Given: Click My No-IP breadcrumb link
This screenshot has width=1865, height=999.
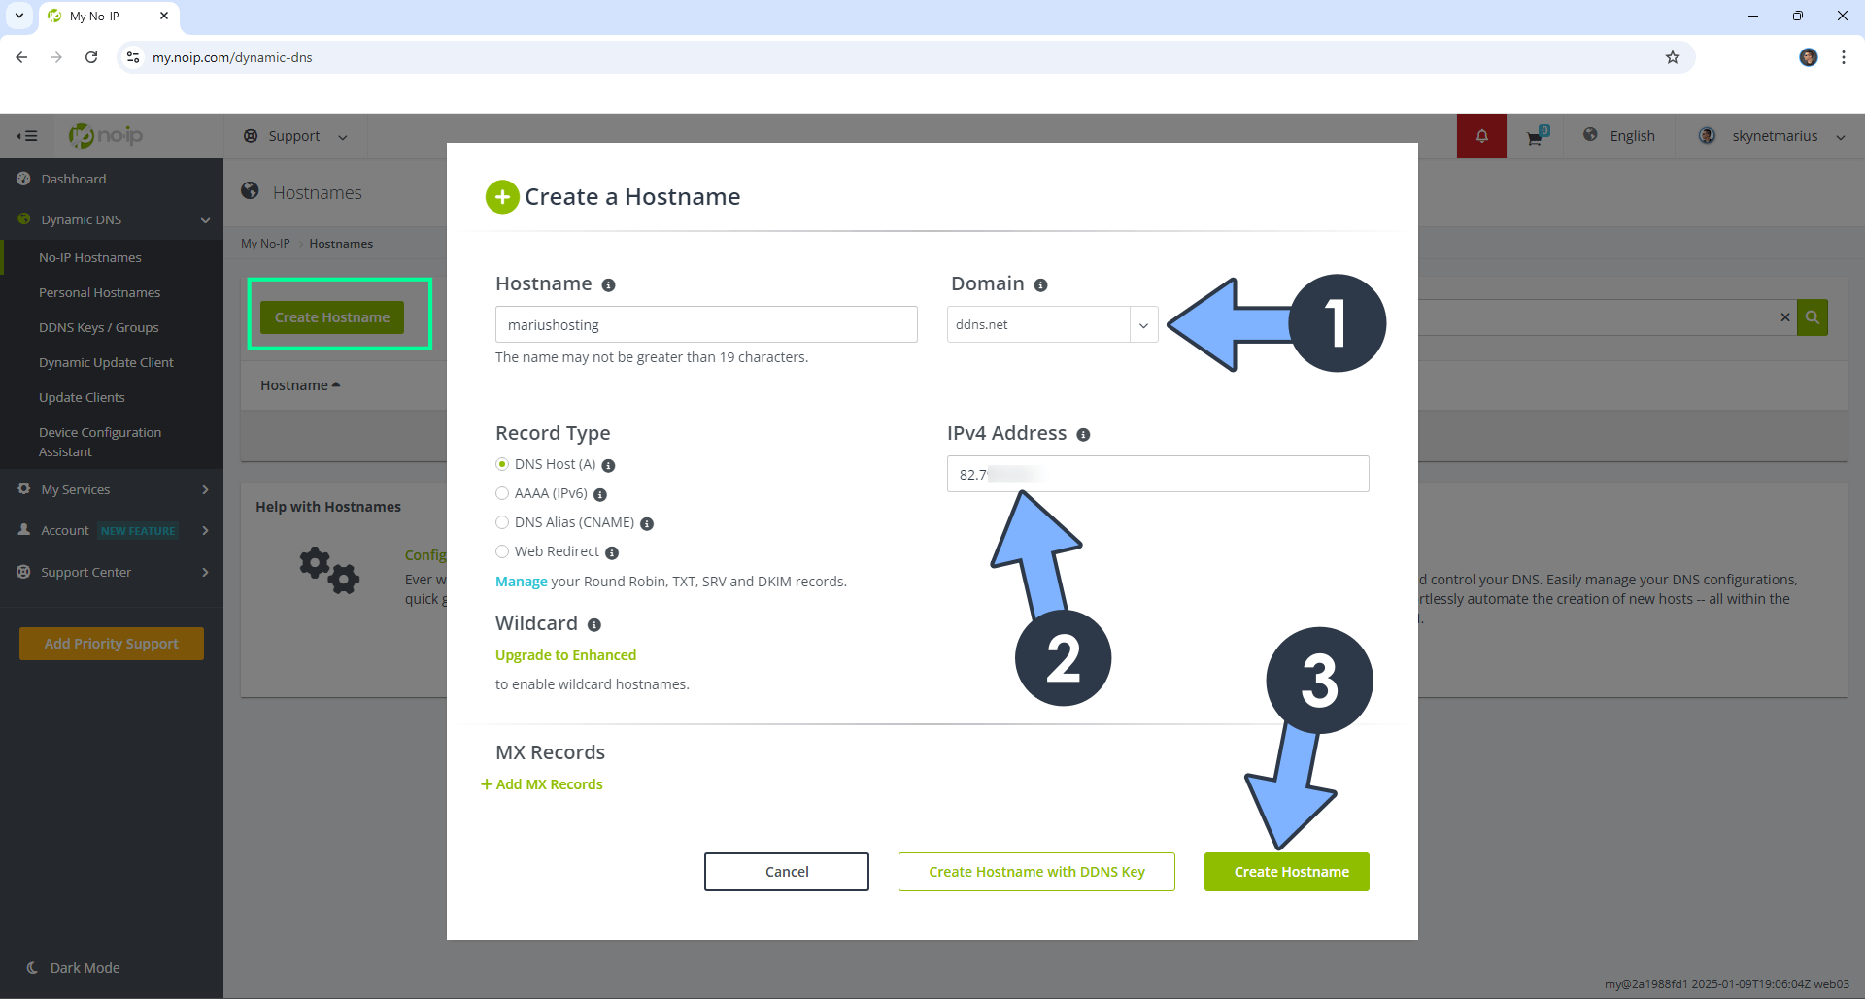Looking at the screenshot, I should [265, 244].
